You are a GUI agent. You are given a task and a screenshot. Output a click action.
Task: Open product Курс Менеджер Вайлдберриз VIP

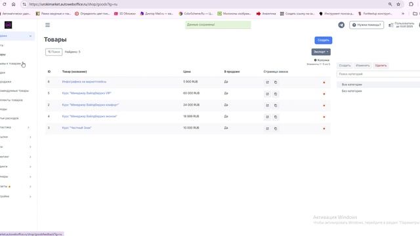pyautogui.click(x=87, y=93)
